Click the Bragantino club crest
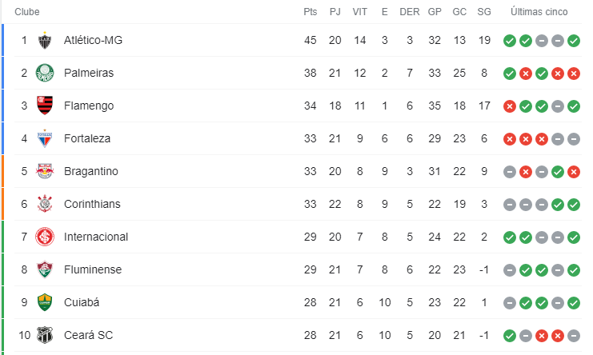 45,171
